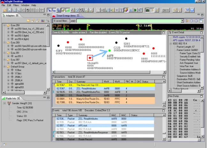Viewport: 207px width, 148px height.
Task: Collapse the Sender: thing01 node in Radio Info
Action: point(4,103)
